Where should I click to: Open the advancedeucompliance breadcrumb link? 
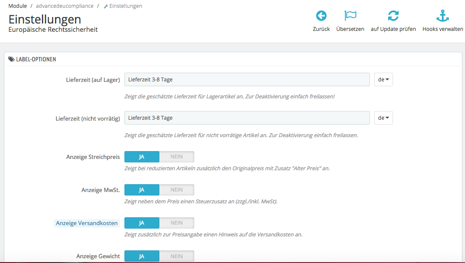pos(65,6)
